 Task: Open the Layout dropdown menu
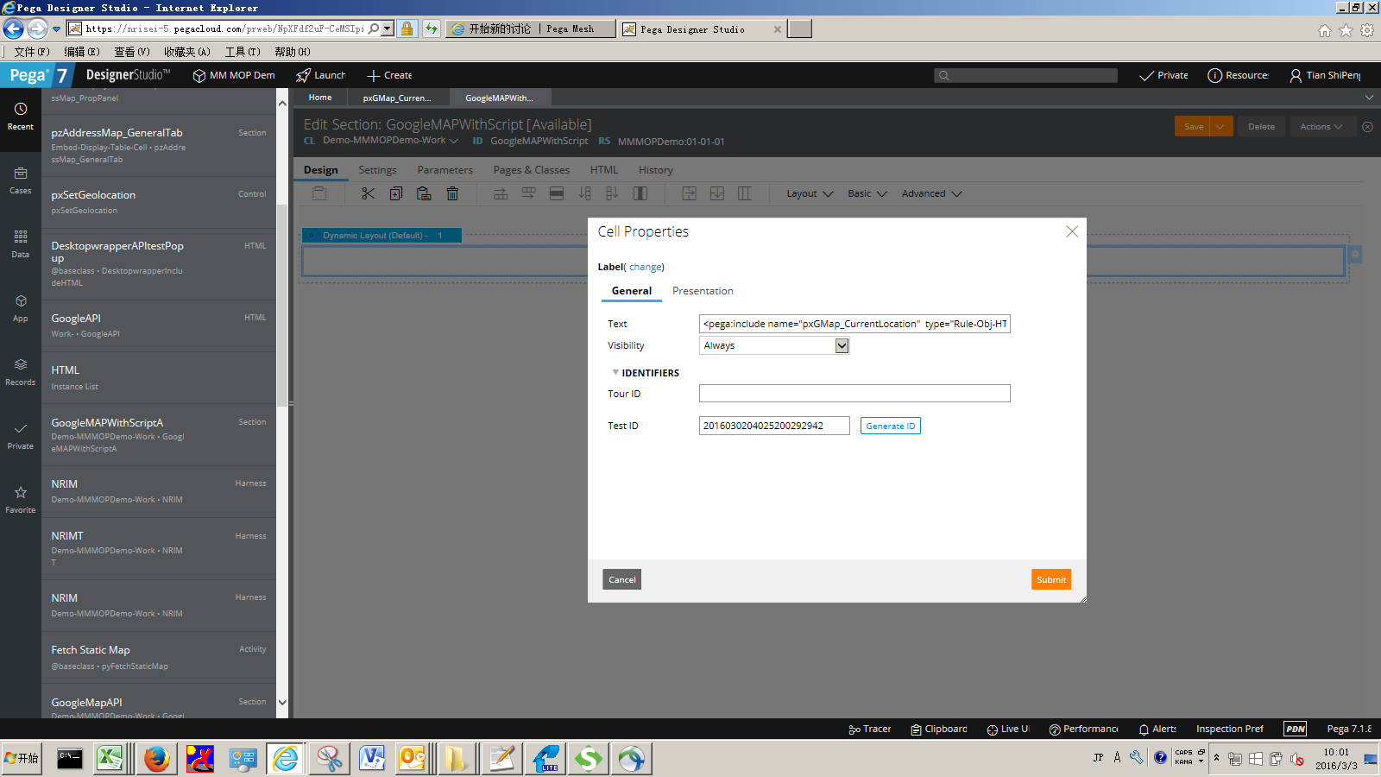[x=809, y=193]
